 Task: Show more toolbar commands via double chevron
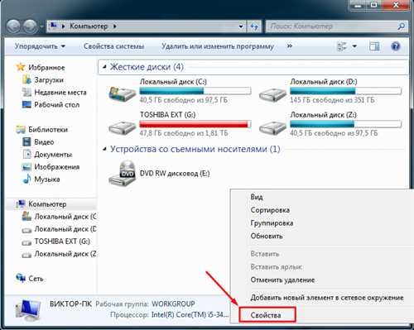pyautogui.click(x=289, y=46)
